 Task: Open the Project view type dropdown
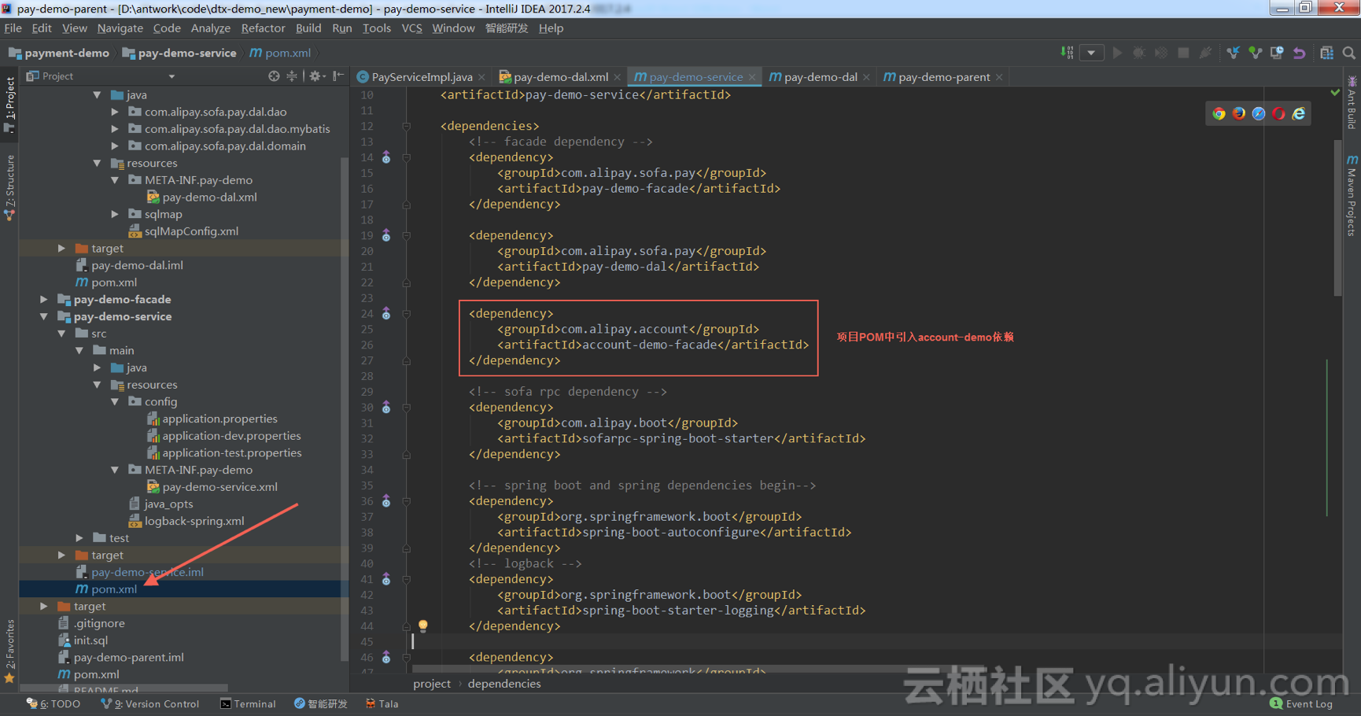pyautogui.click(x=172, y=76)
